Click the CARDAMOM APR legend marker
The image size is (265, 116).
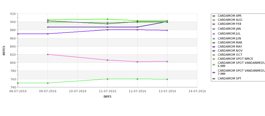(x=214, y=16)
